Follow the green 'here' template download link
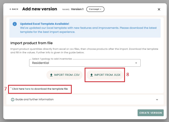Image resolution: width=169 pixels, height=122 pixels. 28,89
